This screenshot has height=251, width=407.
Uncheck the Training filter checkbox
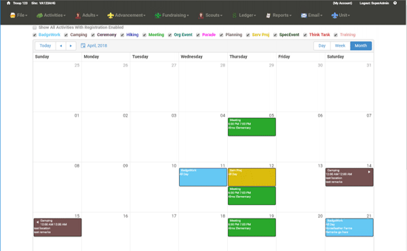click(x=336, y=35)
